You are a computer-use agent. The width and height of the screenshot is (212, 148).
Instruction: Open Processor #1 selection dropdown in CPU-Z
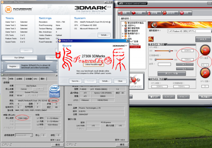click(x=24, y=135)
